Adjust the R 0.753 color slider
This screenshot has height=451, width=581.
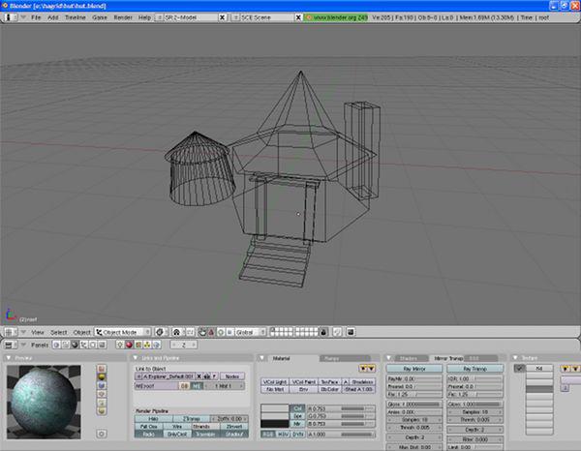pyautogui.click(x=341, y=408)
